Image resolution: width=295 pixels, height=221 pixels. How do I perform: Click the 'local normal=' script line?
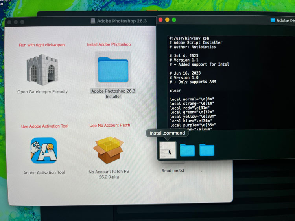192,99
